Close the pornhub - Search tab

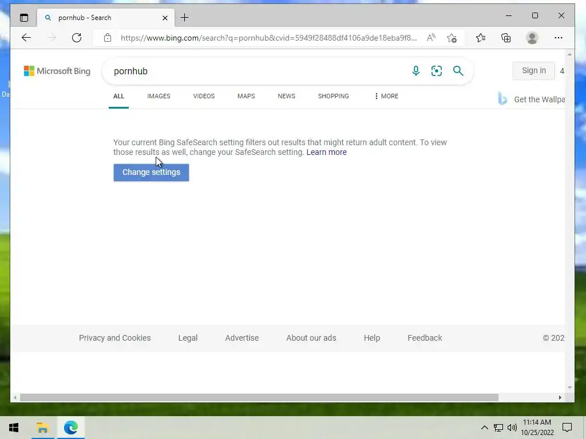tap(165, 18)
